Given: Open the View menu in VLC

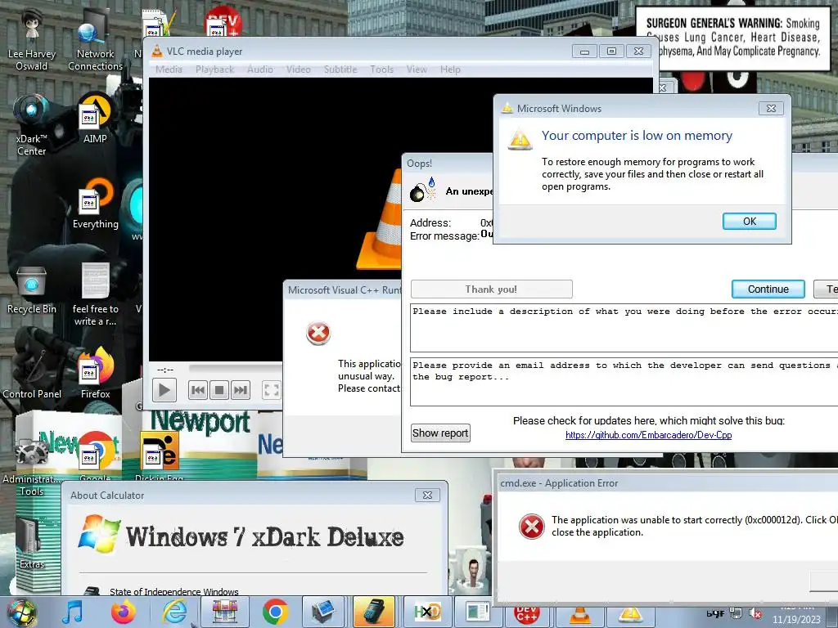Looking at the screenshot, I should (417, 70).
